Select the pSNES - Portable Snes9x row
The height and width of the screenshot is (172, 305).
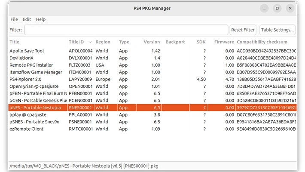[x=152, y=122]
